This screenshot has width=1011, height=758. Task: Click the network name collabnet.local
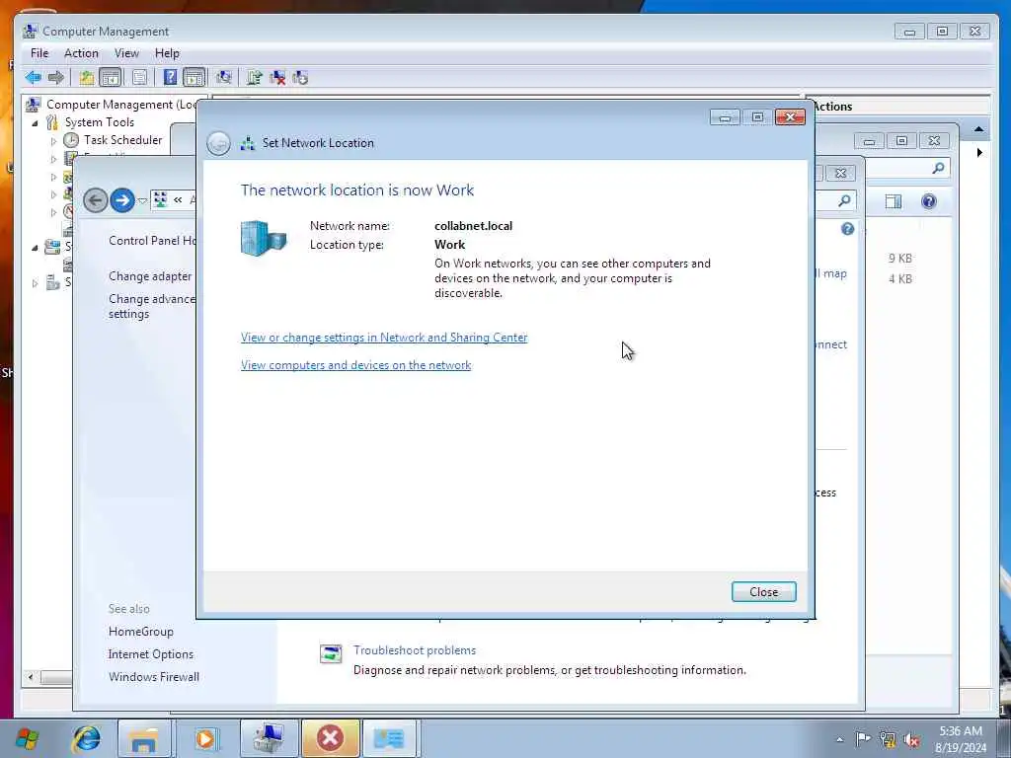tap(473, 226)
